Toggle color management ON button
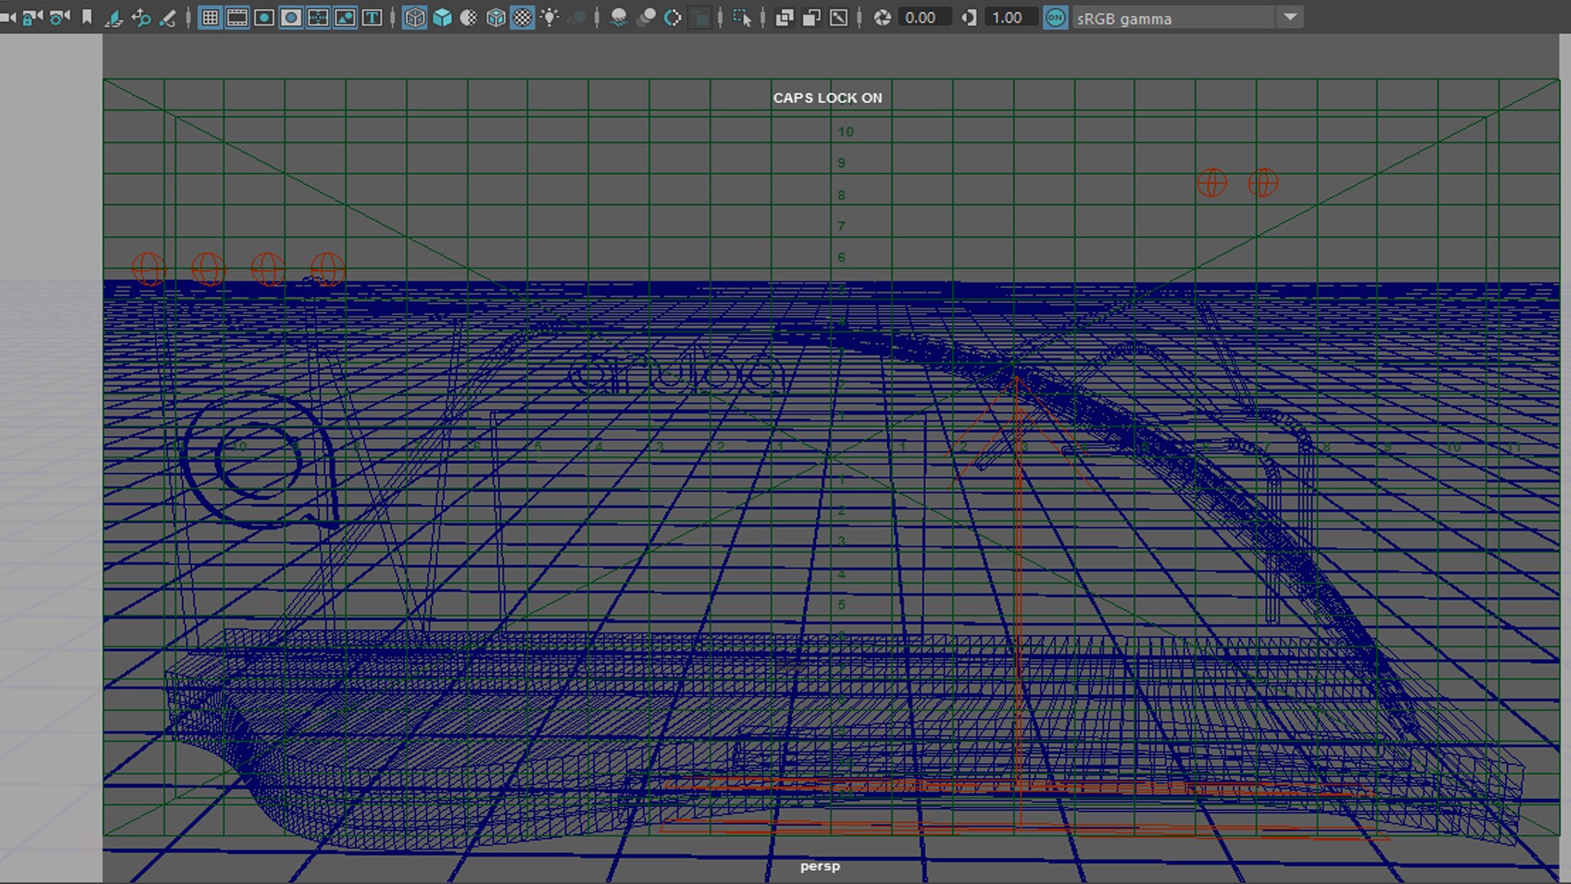 click(1056, 17)
